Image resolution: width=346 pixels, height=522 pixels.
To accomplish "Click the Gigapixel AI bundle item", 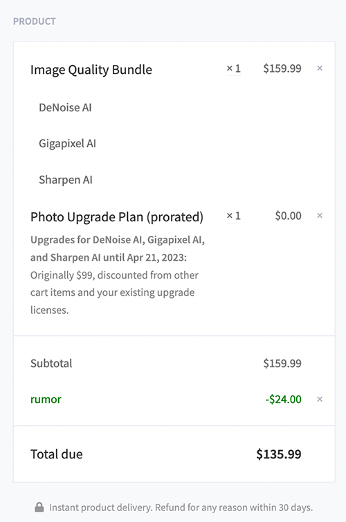I will (67, 144).
